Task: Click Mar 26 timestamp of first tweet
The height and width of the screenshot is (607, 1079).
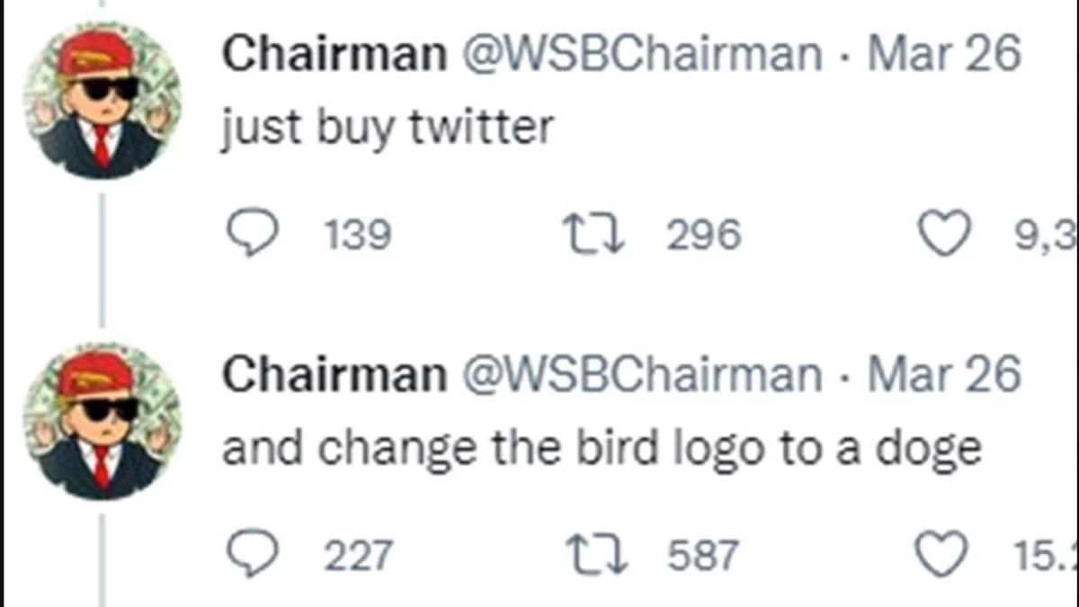Action: click(944, 56)
